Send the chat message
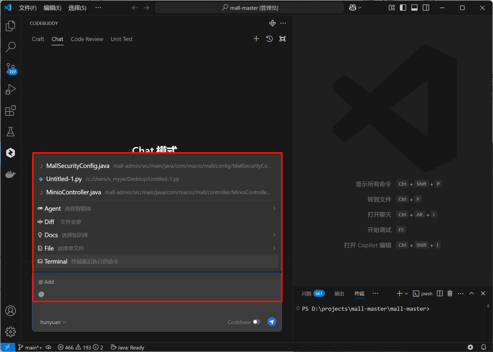This screenshot has width=493, height=352. point(272,322)
